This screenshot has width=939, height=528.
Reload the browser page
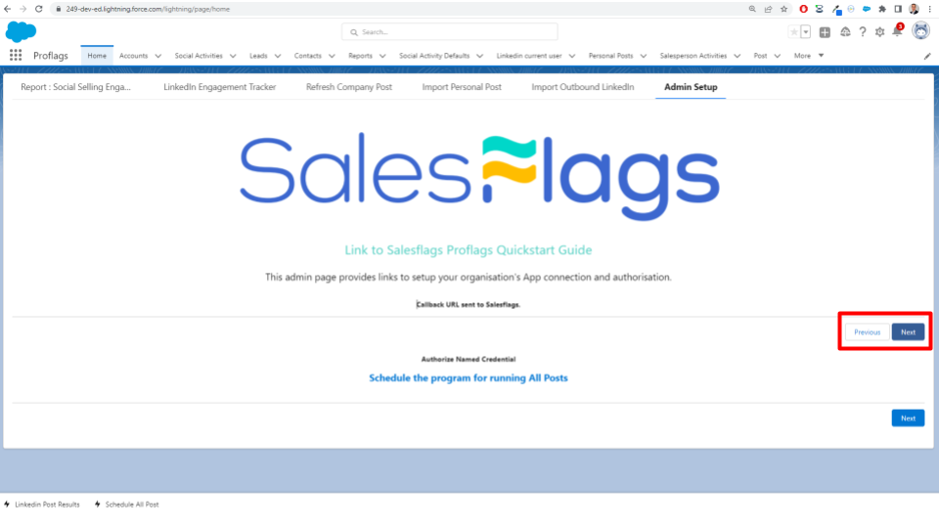[39, 9]
